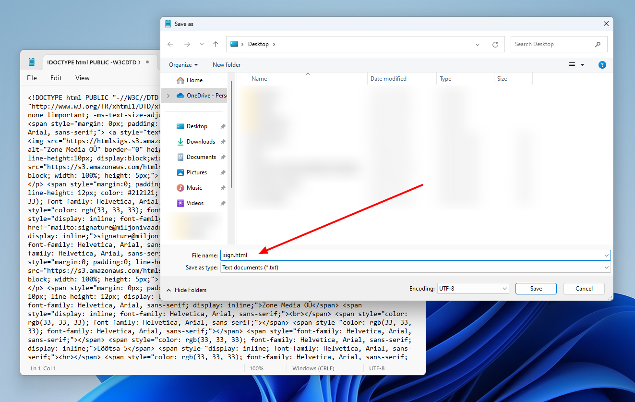Open the Notepad Edit menu
The height and width of the screenshot is (402, 635).
click(x=56, y=78)
